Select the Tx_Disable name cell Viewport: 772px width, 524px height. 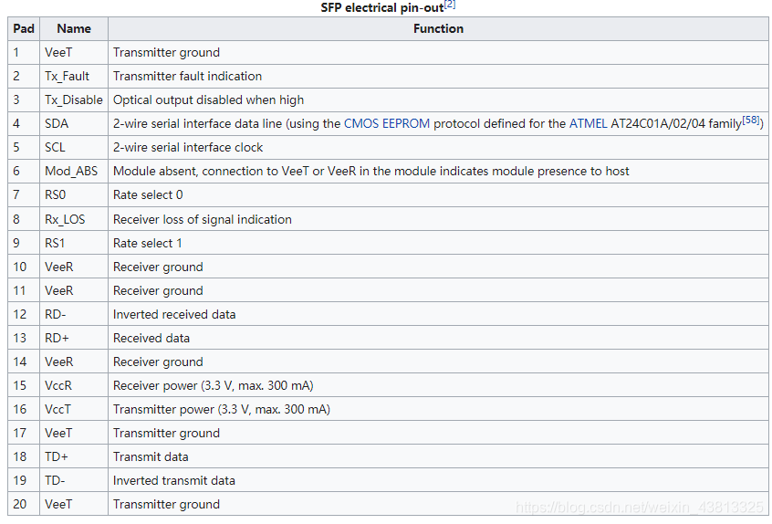[x=74, y=100]
